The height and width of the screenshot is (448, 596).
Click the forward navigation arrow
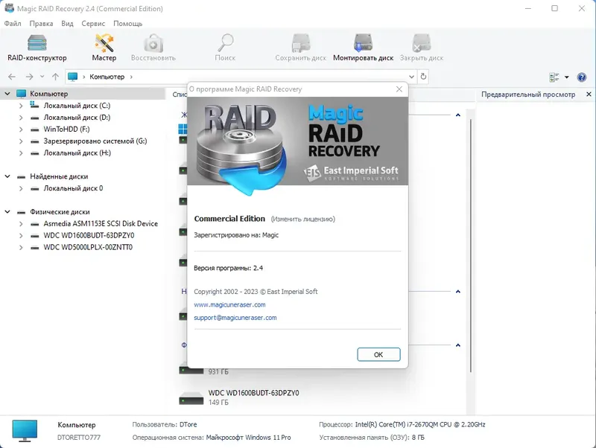coord(29,77)
